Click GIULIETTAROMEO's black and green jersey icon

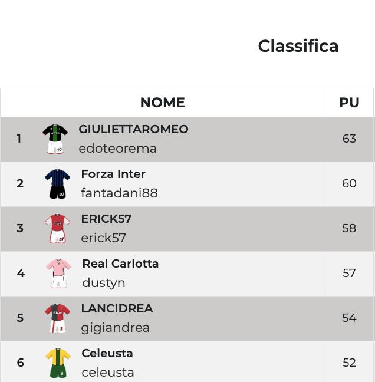[55, 139]
